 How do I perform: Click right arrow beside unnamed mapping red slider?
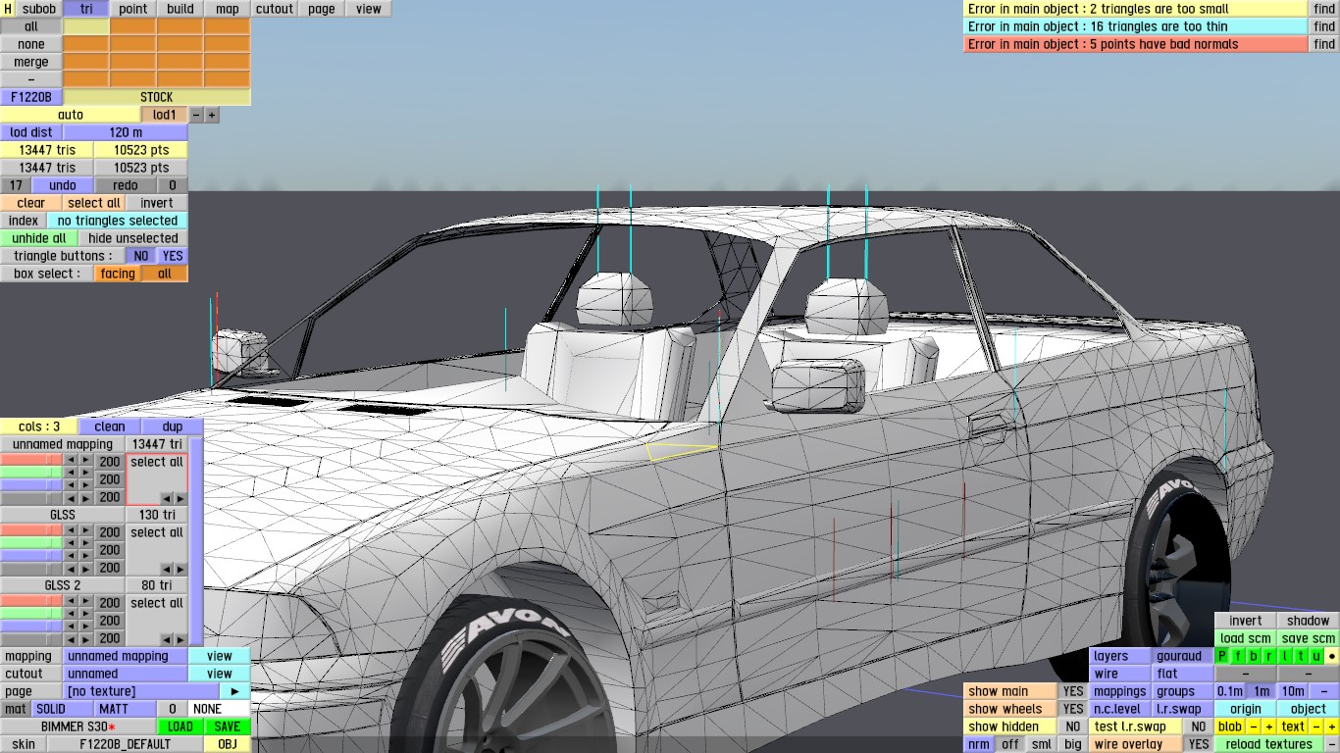coord(85,462)
